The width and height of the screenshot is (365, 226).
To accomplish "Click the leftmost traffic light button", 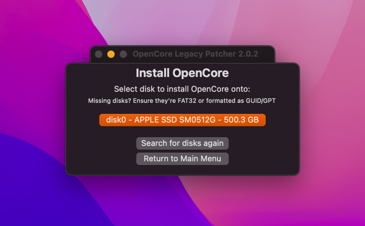I will pos(99,54).
